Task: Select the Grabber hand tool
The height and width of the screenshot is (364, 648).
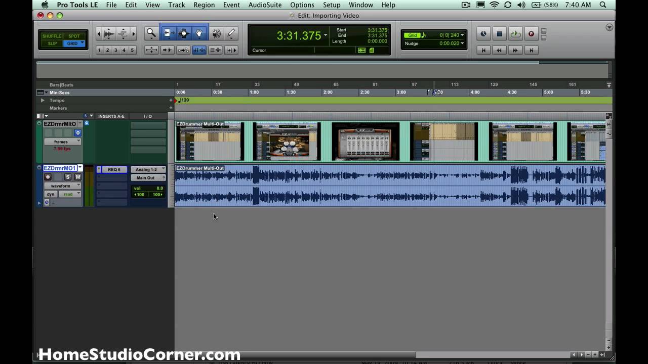Action: (199, 33)
